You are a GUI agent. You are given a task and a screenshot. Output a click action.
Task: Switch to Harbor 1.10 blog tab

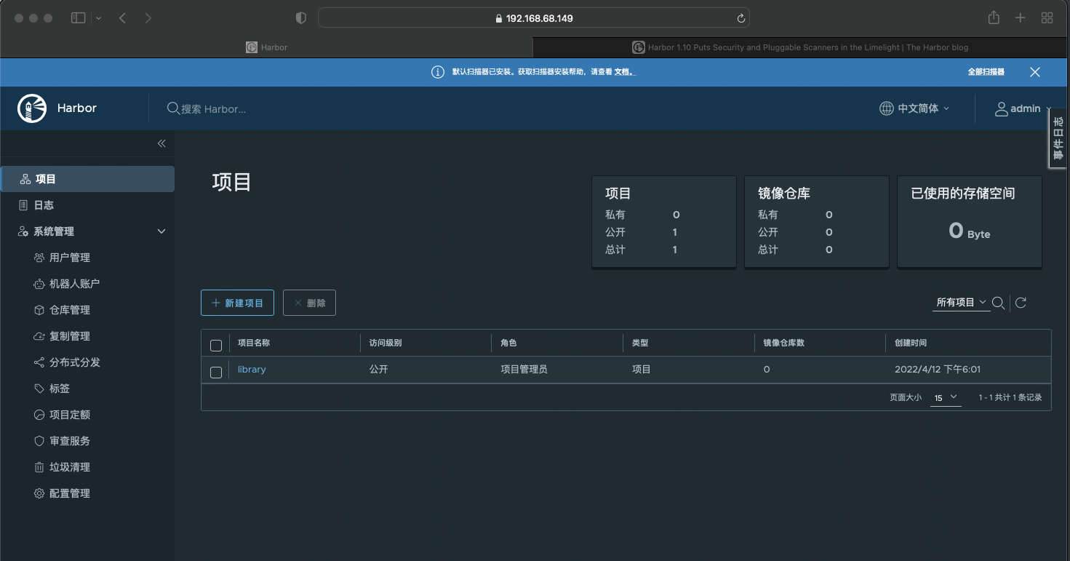click(801, 47)
